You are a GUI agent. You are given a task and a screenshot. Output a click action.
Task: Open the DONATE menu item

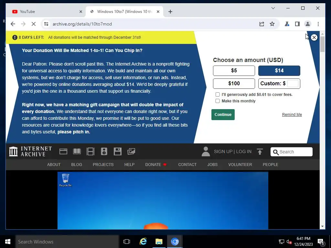click(x=156, y=164)
